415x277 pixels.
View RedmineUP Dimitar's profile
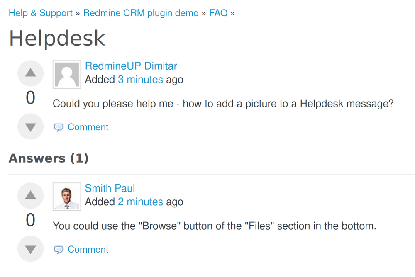click(131, 66)
